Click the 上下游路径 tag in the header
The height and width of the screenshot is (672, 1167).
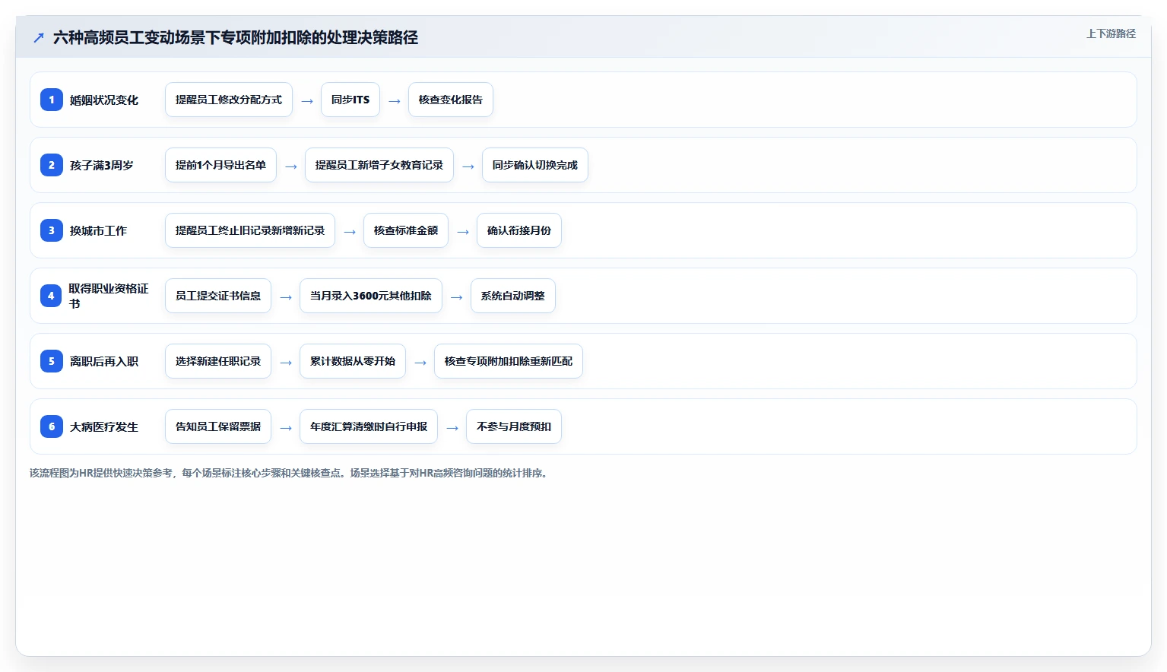[x=1111, y=33]
